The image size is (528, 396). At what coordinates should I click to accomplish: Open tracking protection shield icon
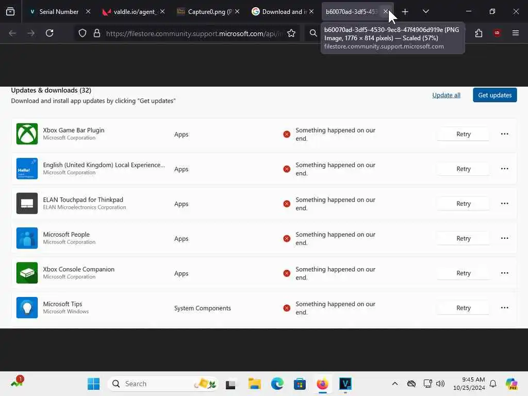pyautogui.click(x=82, y=33)
